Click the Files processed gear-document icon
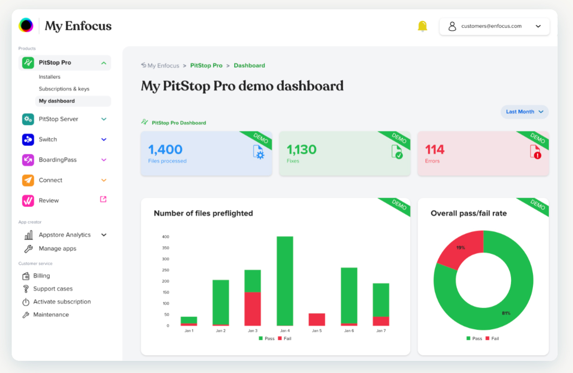Viewport: 573px width, 373px height. pos(259,152)
